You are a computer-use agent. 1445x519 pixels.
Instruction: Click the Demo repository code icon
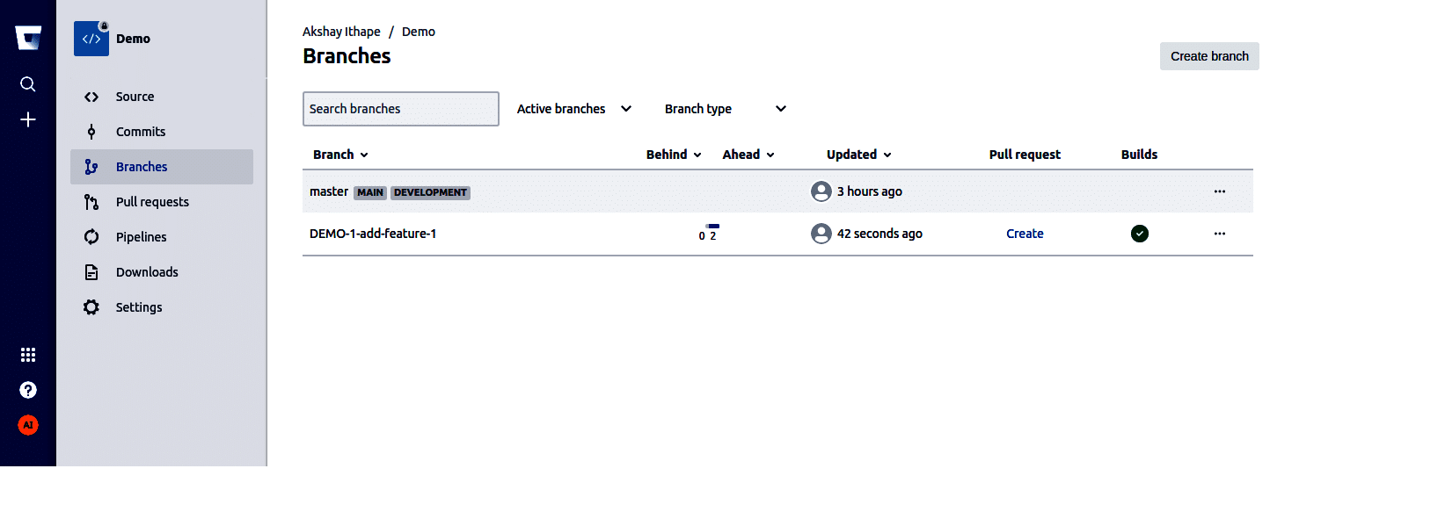tap(91, 39)
